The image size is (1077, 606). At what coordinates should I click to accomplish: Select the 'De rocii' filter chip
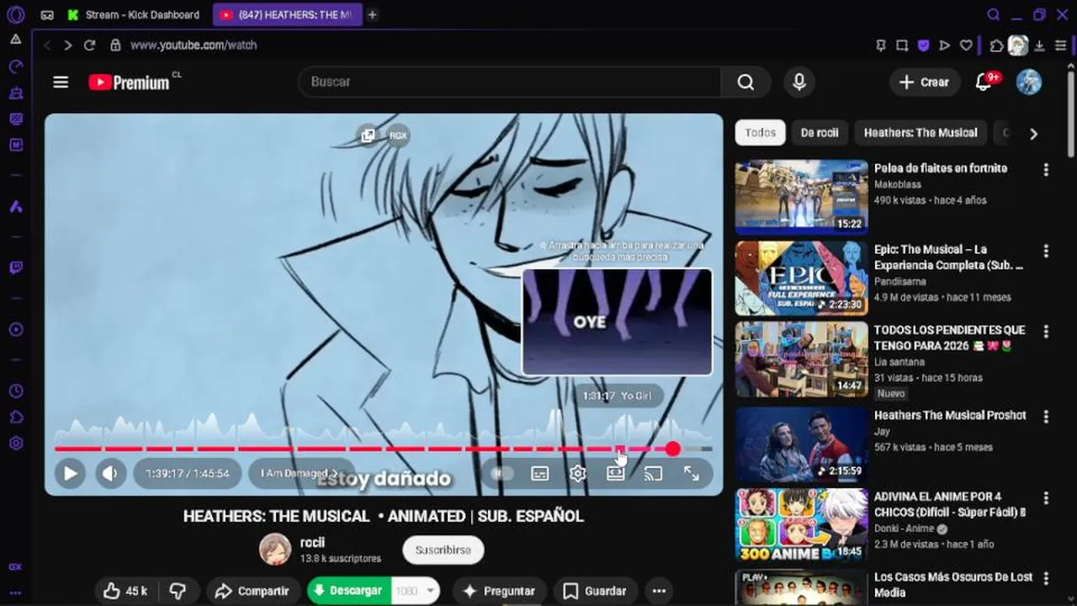click(x=820, y=133)
